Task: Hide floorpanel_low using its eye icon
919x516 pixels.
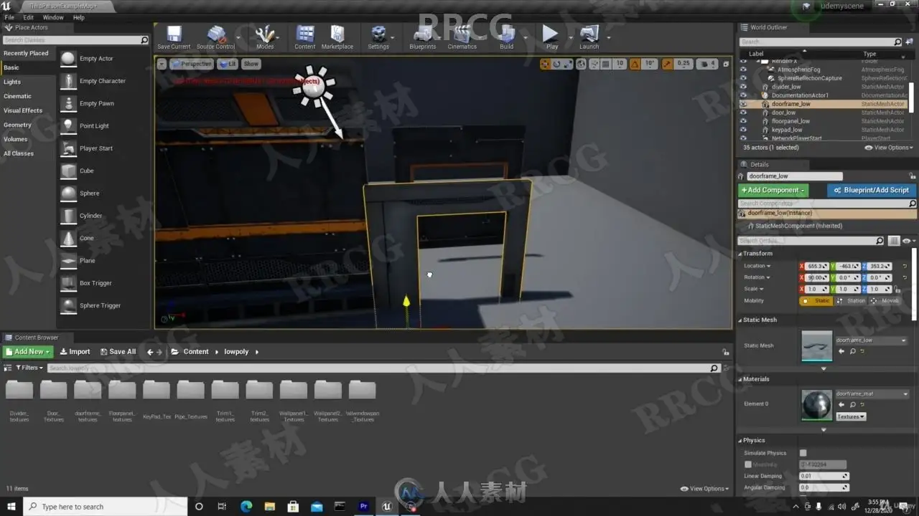Action: (743, 121)
